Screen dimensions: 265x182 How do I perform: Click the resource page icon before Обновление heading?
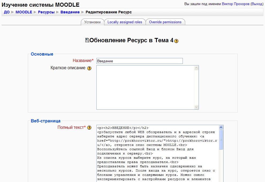tap(87, 40)
